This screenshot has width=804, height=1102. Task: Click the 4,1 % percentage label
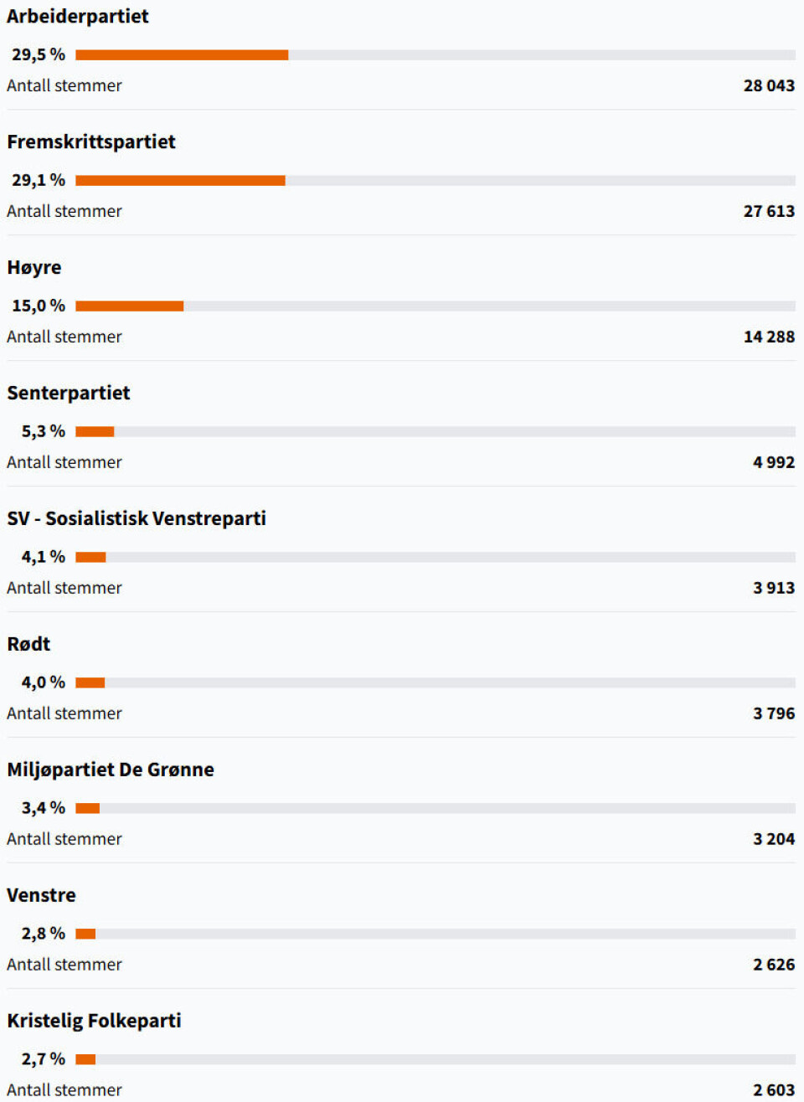coord(44,557)
